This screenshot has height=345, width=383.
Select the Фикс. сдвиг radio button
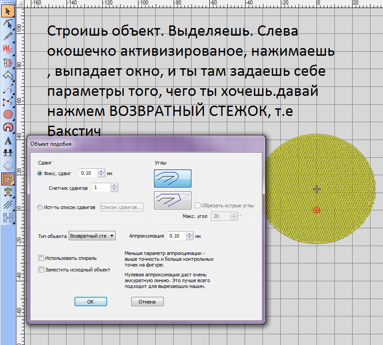click(40, 173)
